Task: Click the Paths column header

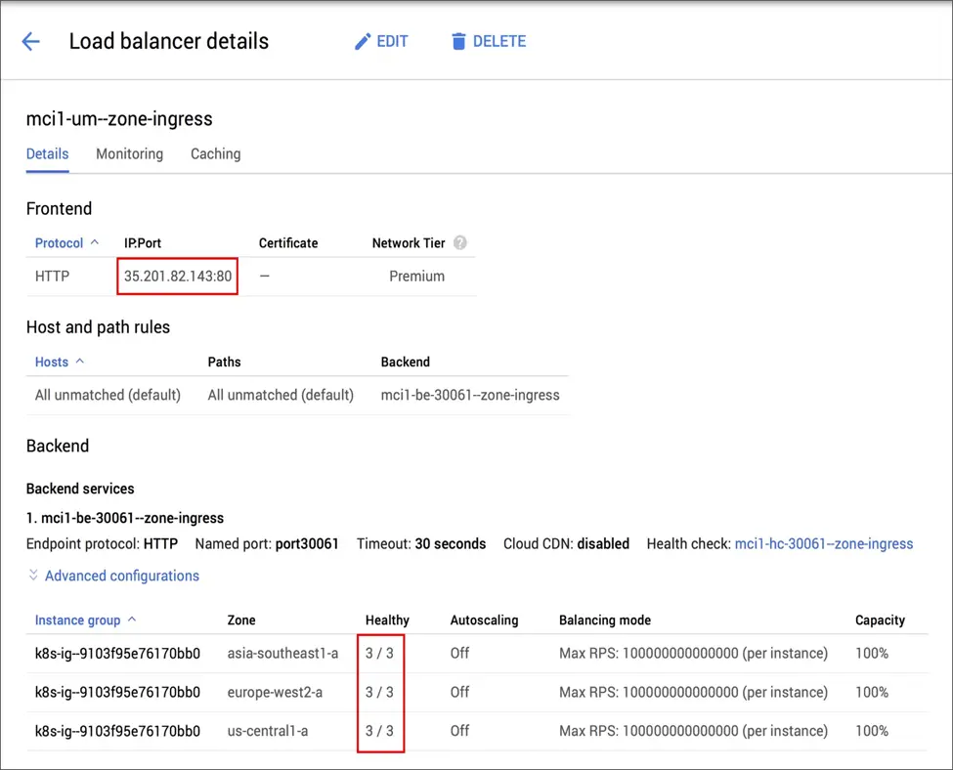Action: [224, 363]
